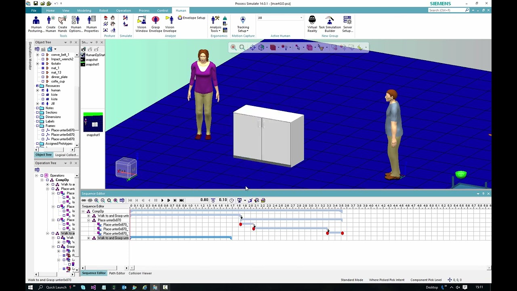517x291 pixels.
Task: Toggle the display checkbox for mat_1
Action: tap(43, 68)
